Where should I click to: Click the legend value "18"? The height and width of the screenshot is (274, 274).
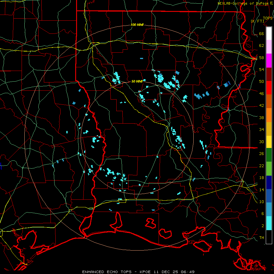(262, 178)
